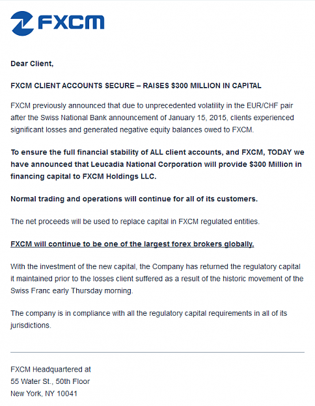This screenshot has width=315, height=406.
Task: Click the FXCM swoosh logo icon
Action: coord(21,23)
